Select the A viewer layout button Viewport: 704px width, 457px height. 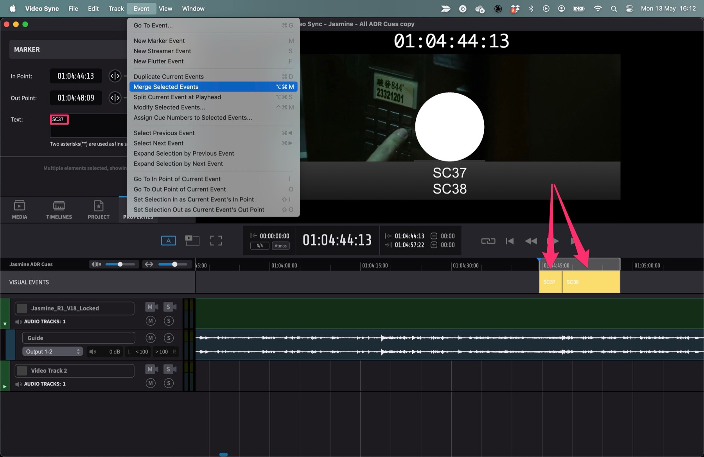(169, 240)
